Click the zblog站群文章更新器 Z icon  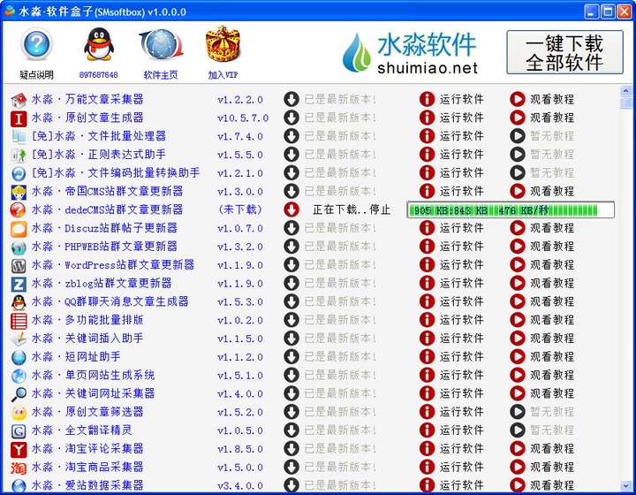[19, 284]
